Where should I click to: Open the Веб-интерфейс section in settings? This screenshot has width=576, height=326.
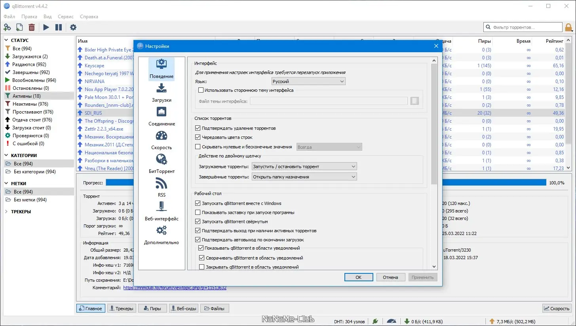click(x=162, y=211)
